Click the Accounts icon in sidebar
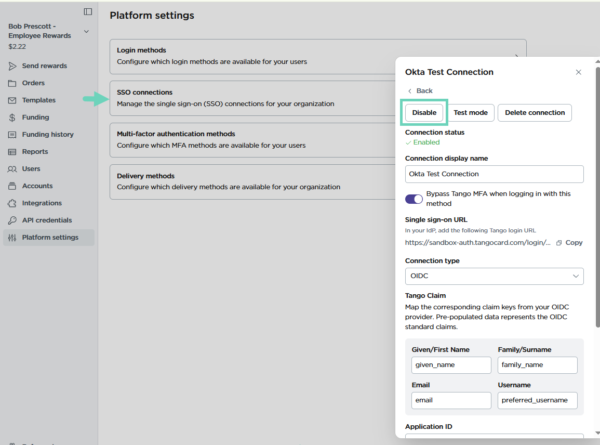This screenshot has width=600, height=445. [x=12, y=186]
